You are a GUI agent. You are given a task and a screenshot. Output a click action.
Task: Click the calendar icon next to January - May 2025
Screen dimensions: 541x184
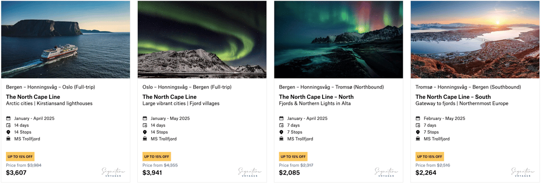145,119
